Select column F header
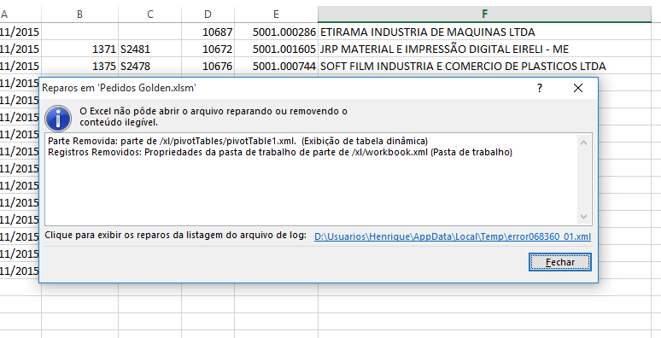The width and height of the screenshot is (661, 338). [x=484, y=15]
